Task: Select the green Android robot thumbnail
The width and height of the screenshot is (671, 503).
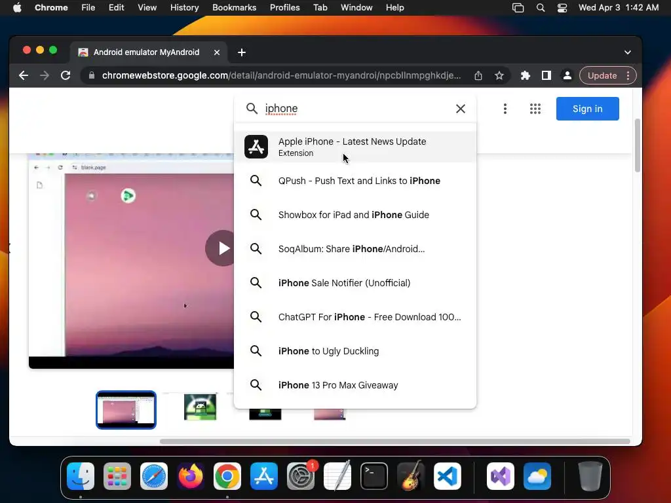Action: click(200, 407)
